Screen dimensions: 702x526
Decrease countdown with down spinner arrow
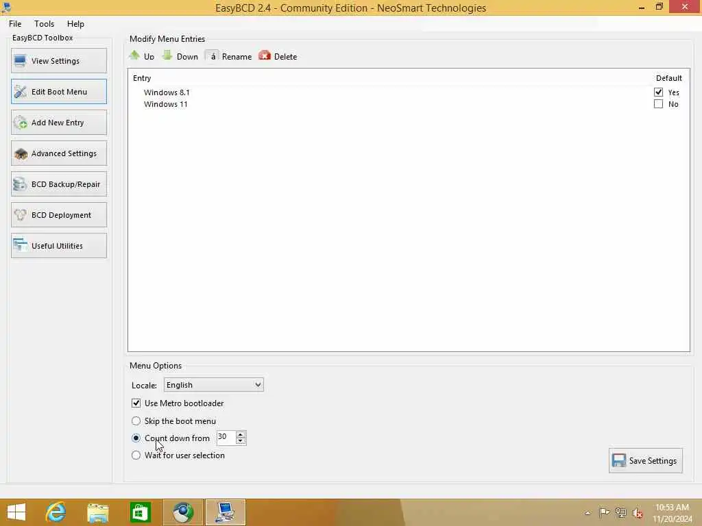click(x=241, y=441)
